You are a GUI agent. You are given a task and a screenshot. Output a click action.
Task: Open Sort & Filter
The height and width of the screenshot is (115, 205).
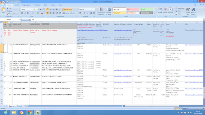pyautogui.click(x=188, y=11)
